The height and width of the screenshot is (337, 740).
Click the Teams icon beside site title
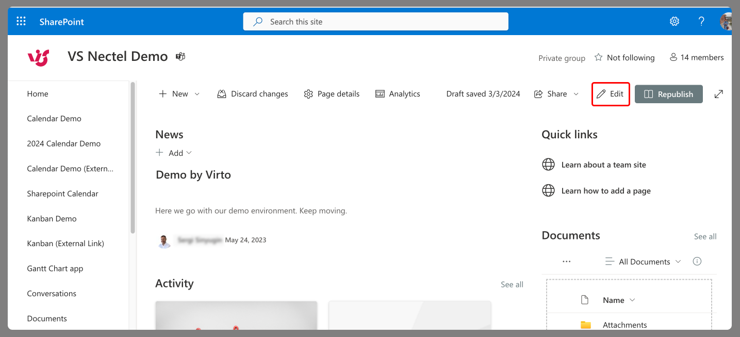coord(180,56)
